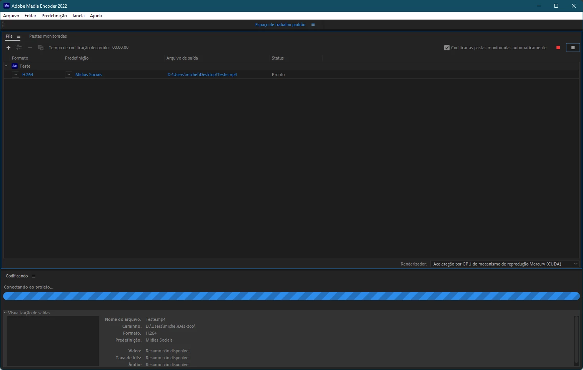Click the Midias Sociais value in output details
Image resolution: width=583 pixels, height=370 pixels.
click(159, 340)
